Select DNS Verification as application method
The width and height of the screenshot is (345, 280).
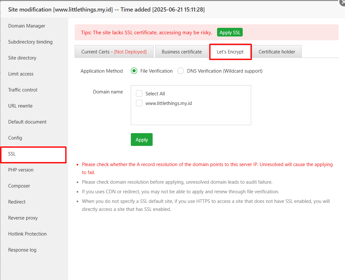(x=180, y=71)
